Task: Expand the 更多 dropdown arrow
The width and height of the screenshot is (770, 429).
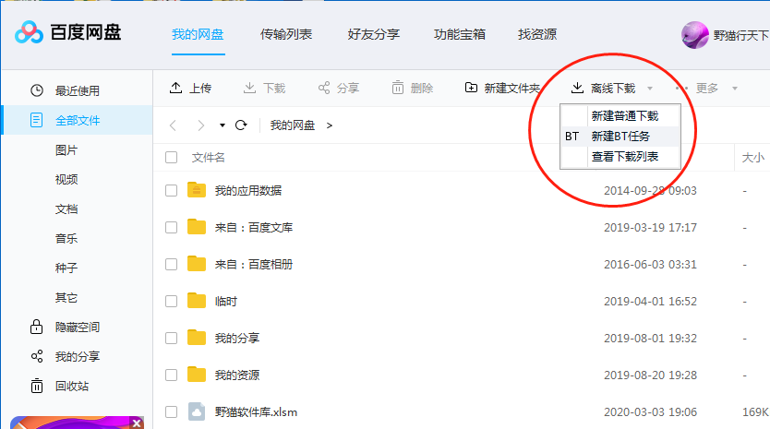Action: pyautogui.click(x=735, y=89)
